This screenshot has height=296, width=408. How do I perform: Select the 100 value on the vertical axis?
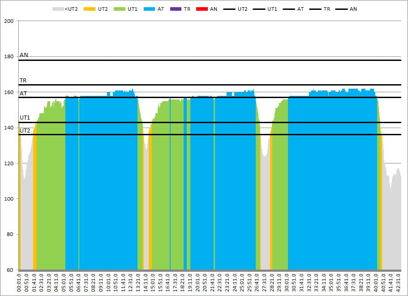(x=9, y=199)
